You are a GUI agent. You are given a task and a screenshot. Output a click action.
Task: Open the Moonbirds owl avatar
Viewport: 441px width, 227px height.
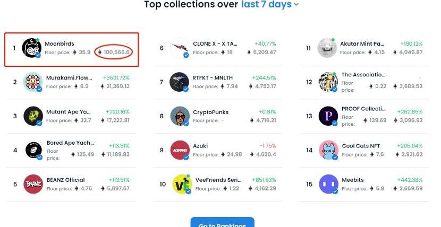tap(32, 48)
